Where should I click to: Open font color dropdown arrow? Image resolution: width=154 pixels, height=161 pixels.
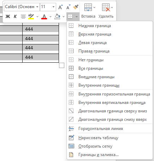[x=51, y=17]
